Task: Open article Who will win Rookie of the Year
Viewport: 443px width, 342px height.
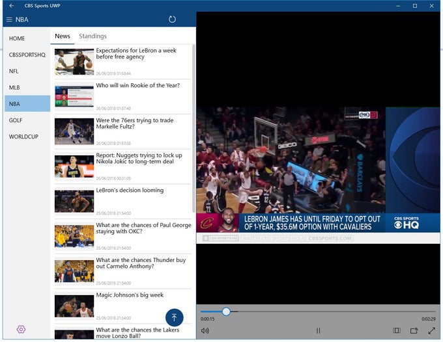Action: (x=122, y=97)
